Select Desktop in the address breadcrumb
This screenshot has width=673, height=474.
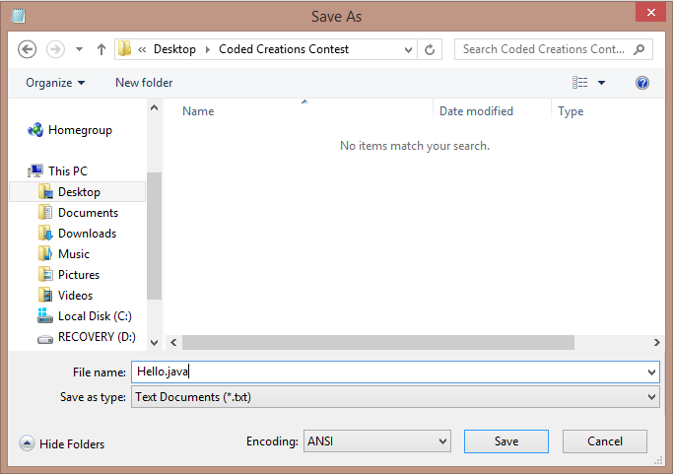[174, 49]
